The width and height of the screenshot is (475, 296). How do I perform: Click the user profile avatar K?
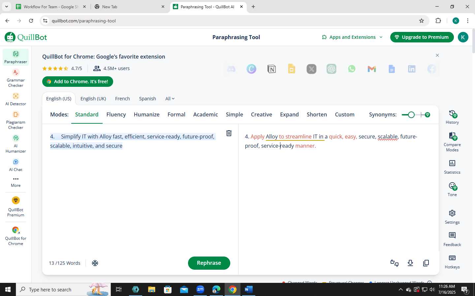[463, 37]
